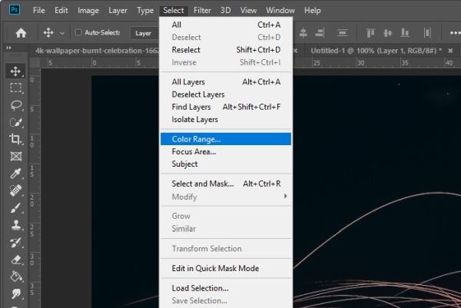Image resolution: width=461 pixels, height=308 pixels.
Task: Choose Find Layers entry
Action: pyautogui.click(x=226, y=107)
